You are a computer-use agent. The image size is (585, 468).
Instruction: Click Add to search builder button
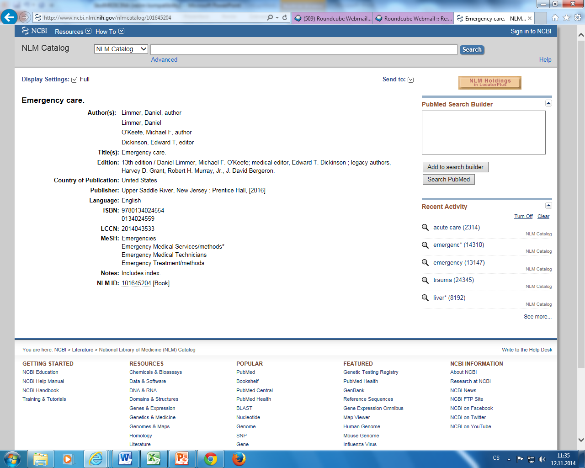[455, 167]
